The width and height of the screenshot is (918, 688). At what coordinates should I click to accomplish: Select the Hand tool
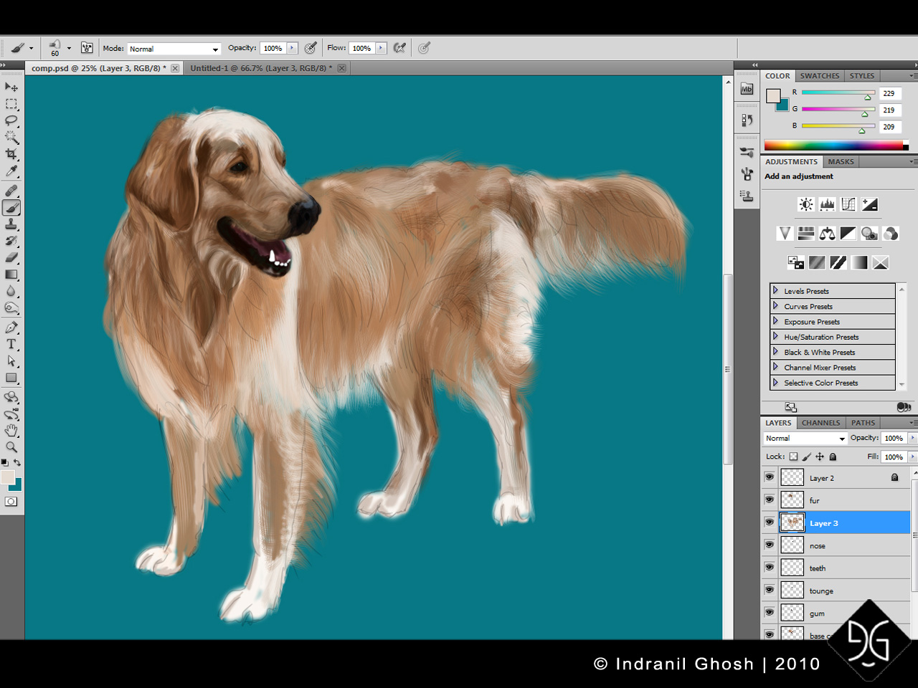pyautogui.click(x=10, y=430)
